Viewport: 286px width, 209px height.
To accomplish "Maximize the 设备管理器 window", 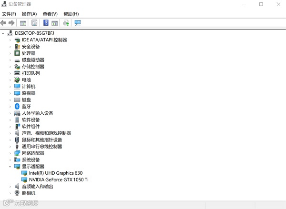I will [261, 4].
